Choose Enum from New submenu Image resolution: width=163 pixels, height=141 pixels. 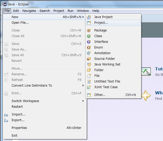point(113,47)
